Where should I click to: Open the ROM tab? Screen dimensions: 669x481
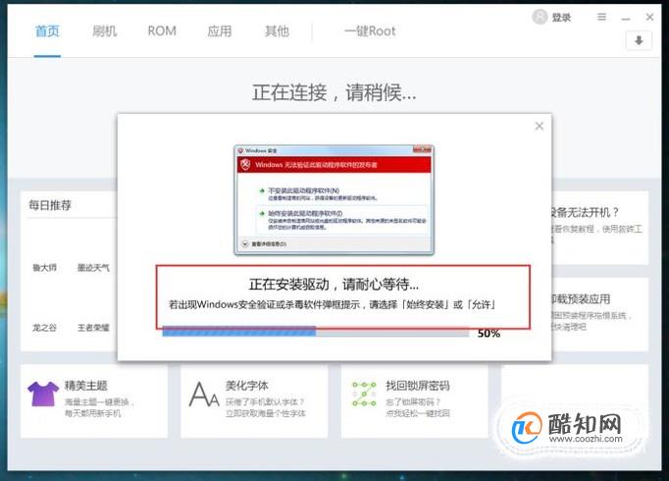(162, 31)
